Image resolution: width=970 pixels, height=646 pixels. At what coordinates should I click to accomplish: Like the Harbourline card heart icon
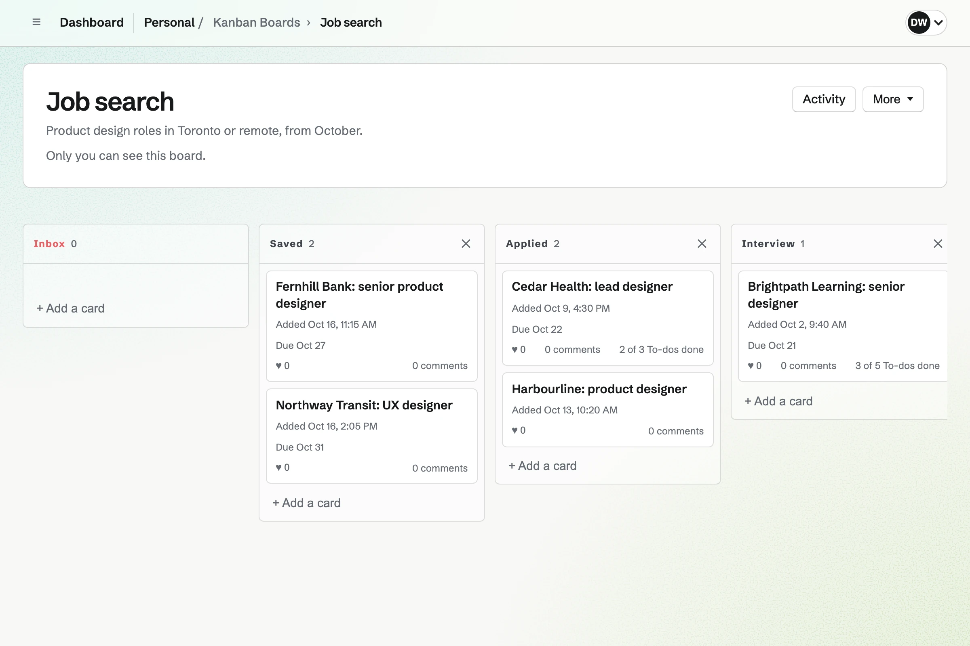tap(515, 430)
